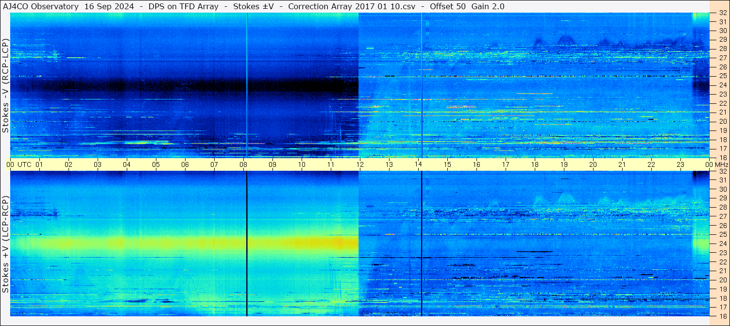Click 28 MHz tick in upper Stokes -V panel
Image resolution: width=730 pixels, height=326 pixels.
point(722,49)
